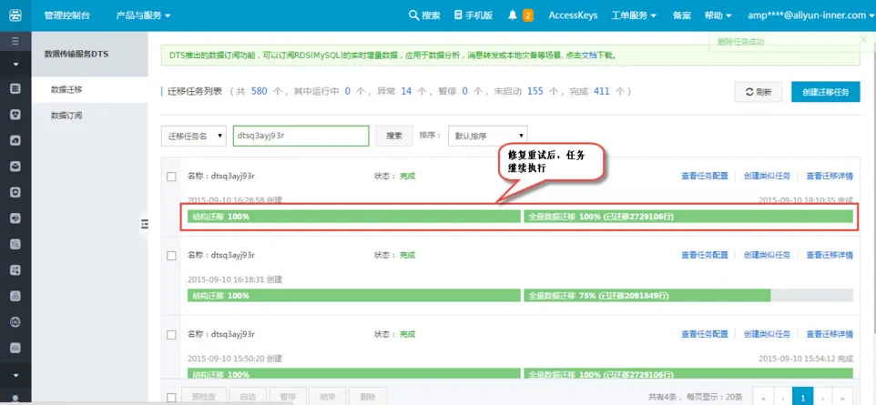This screenshot has width=876, height=405.
Task: Click the 启动 button in the bottom bar
Action: (x=248, y=396)
